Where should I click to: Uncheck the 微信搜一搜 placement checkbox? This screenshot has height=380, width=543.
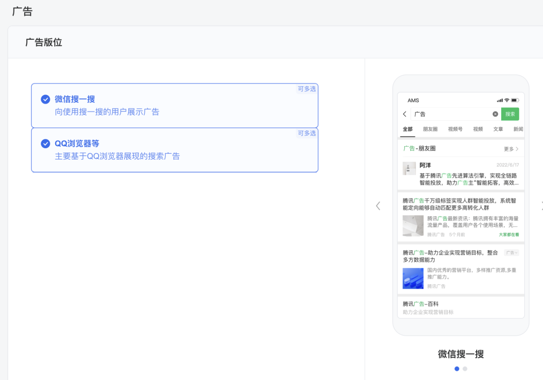(45, 99)
